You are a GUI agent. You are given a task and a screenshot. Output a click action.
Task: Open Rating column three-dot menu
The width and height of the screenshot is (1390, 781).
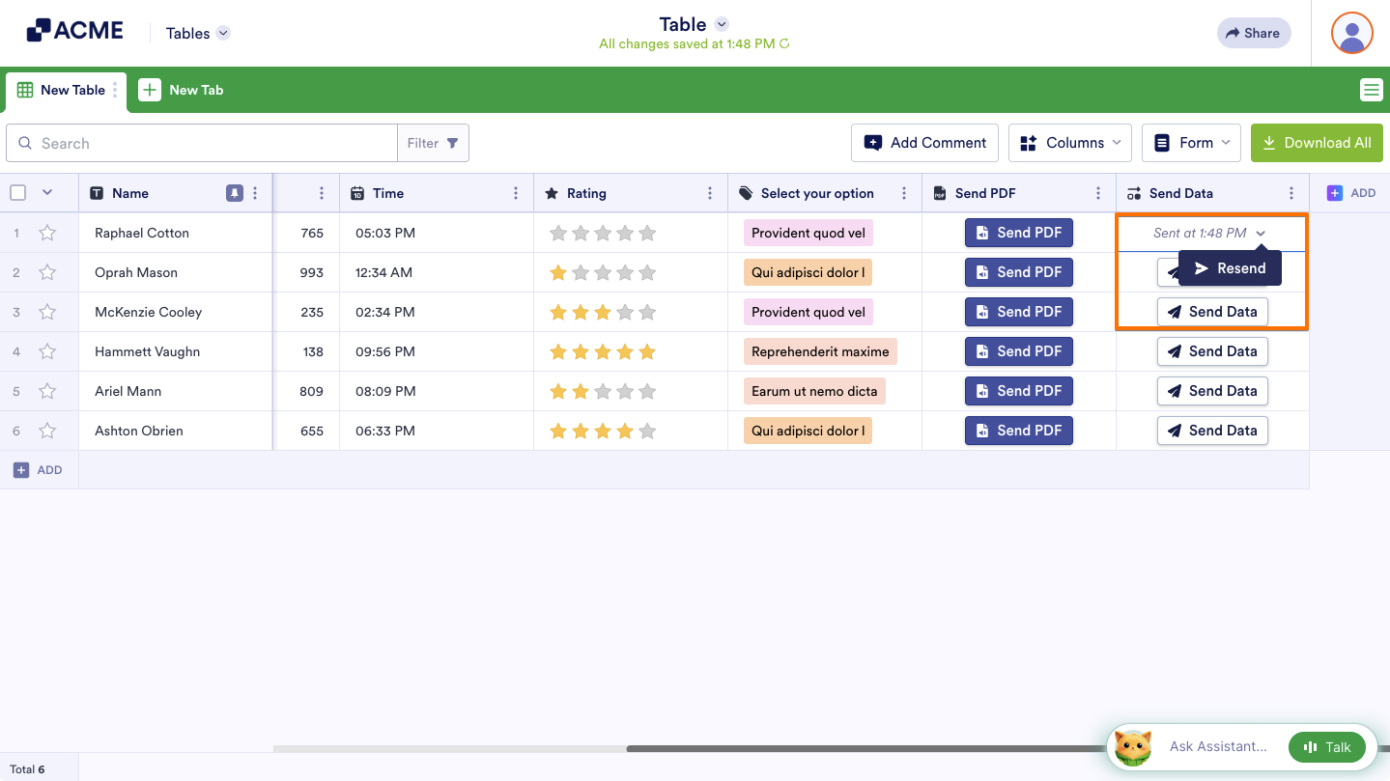point(710,193)
